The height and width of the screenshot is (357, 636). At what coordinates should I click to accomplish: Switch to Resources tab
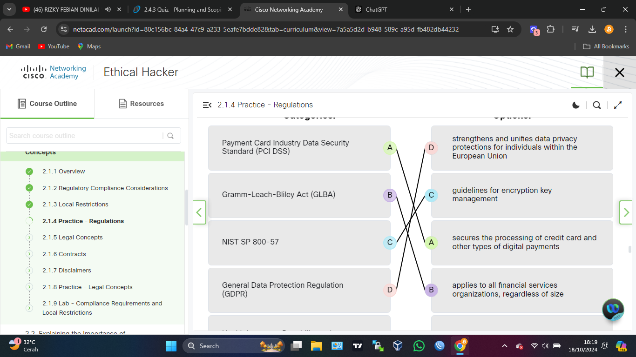tap(142, 104)
